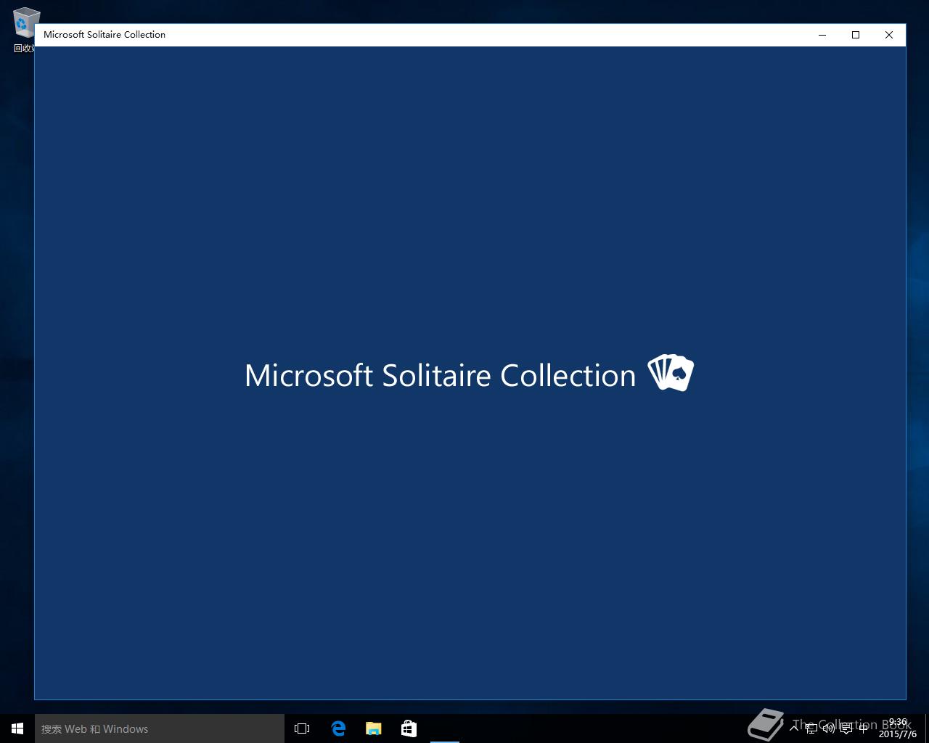Open the network status tray icon
Viewport: 929px width, 743px height.
[811, 728]
